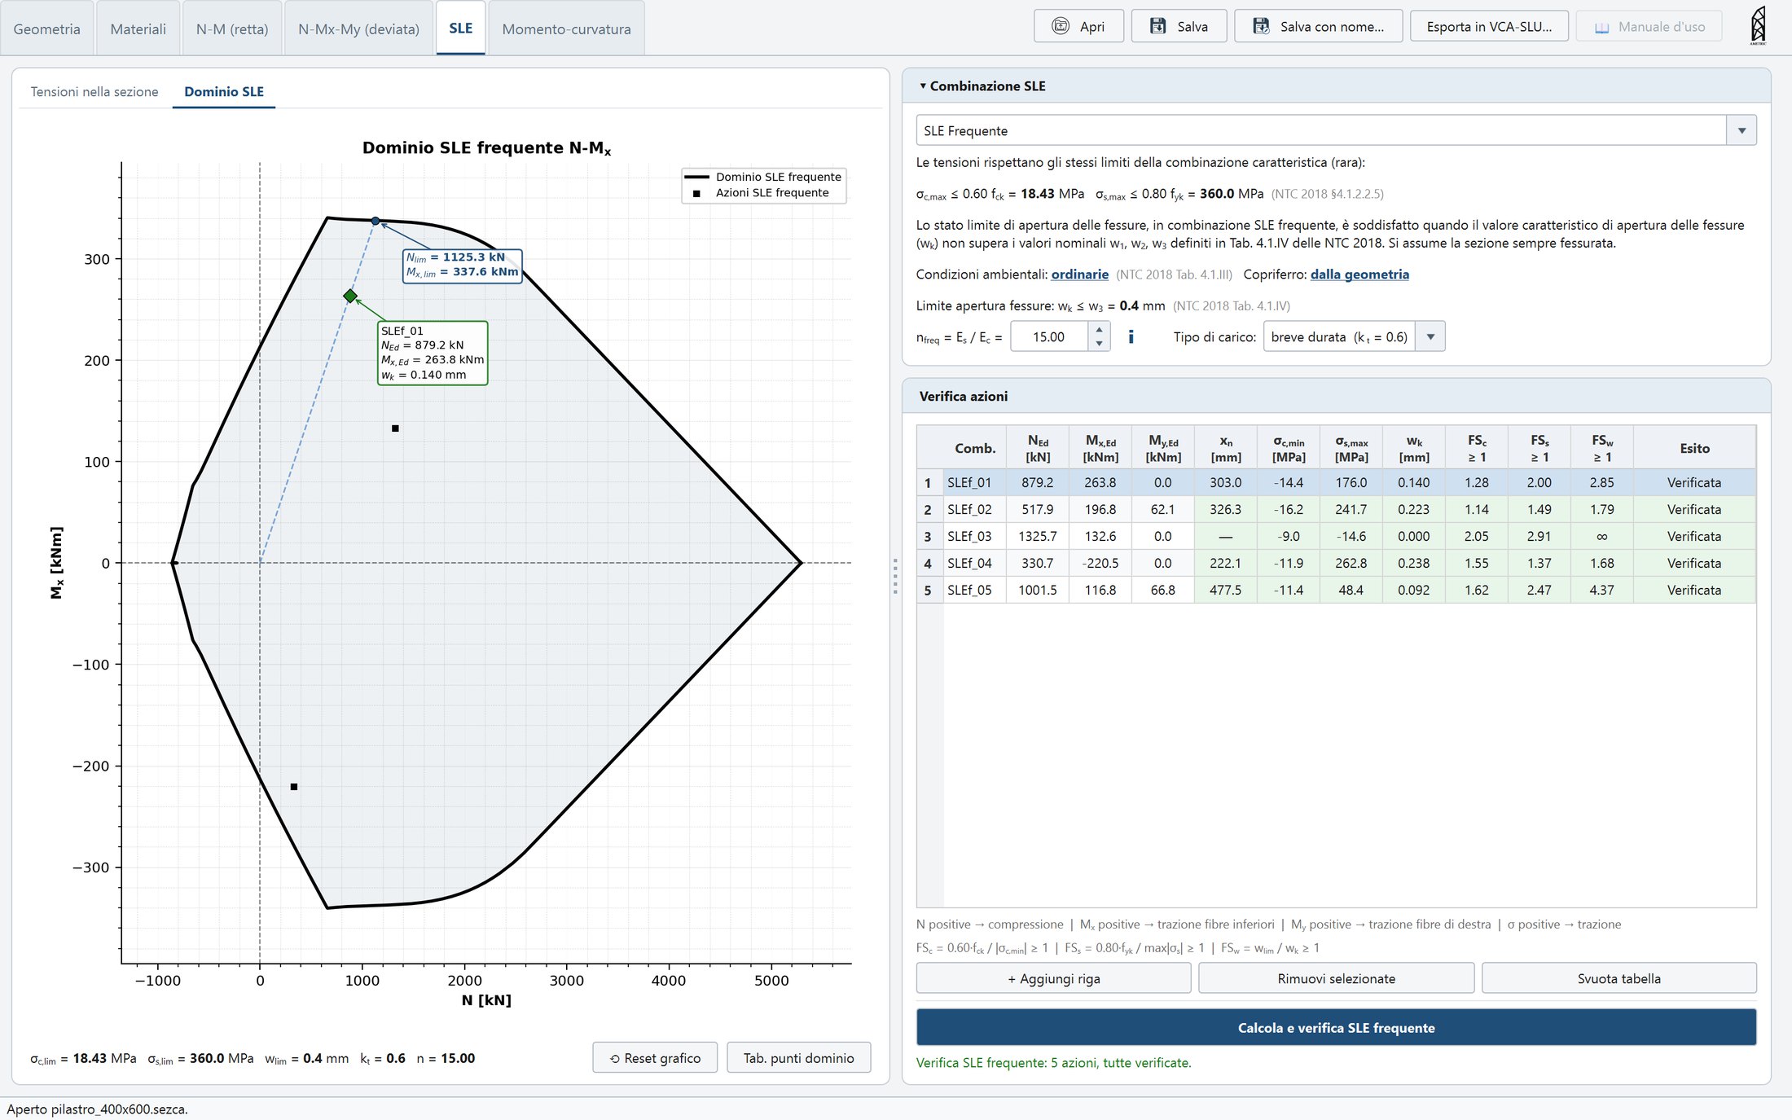Click the vertical splitter handle between panels
This screenshot has width=1792, height=1120.
[x=895, y=576]
